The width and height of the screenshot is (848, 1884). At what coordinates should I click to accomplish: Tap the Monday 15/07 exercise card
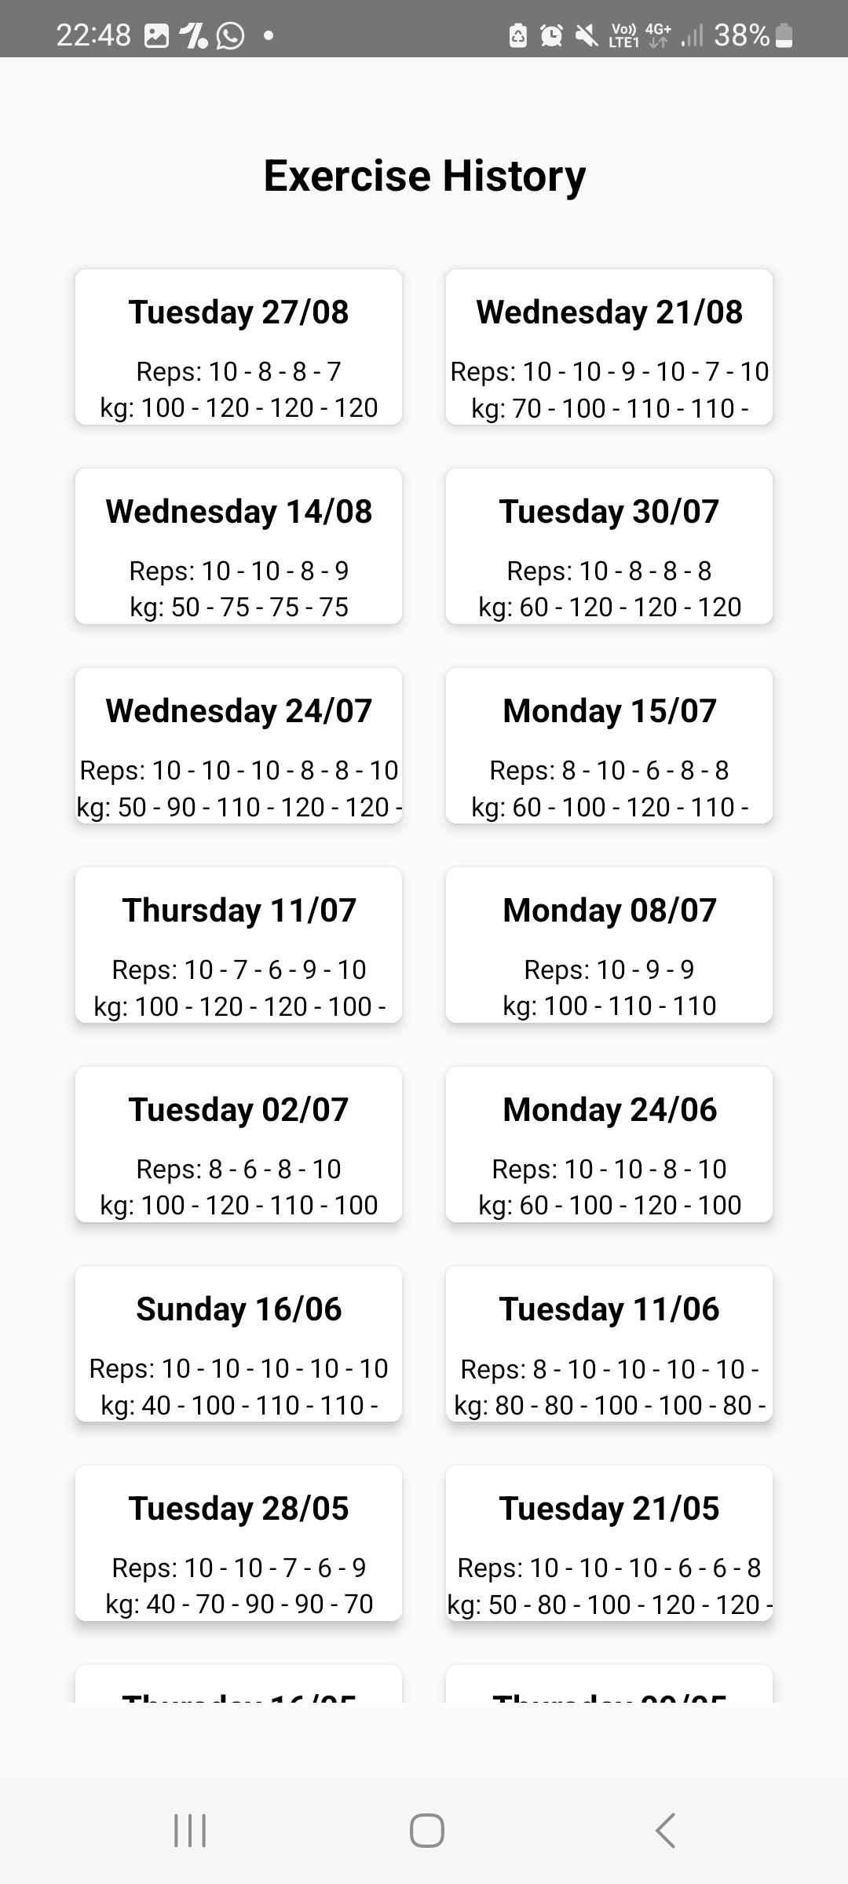[609, 746]
